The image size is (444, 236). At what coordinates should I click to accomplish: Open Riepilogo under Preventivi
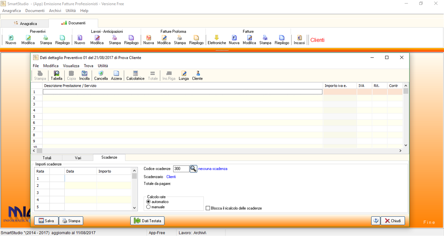tap(62, 40)
